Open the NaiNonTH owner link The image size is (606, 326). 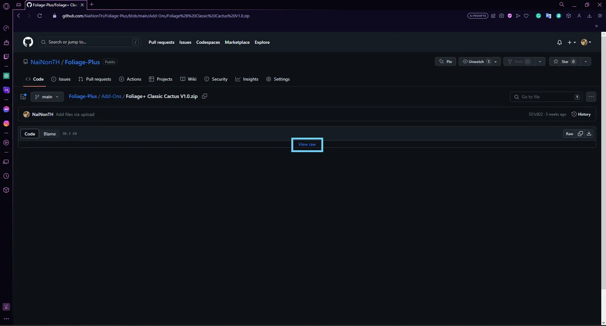45,62
